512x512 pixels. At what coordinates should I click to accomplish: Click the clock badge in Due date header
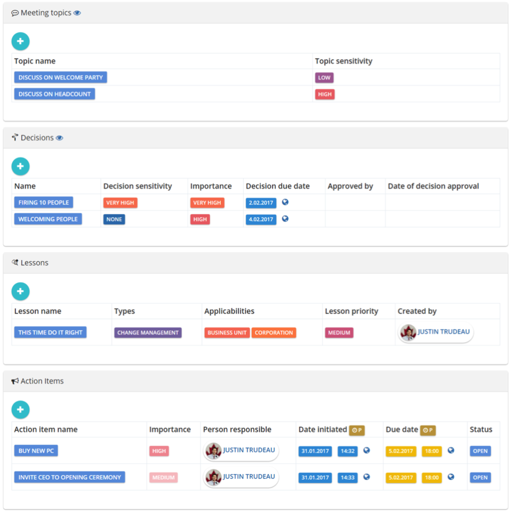tap(428, 430)
